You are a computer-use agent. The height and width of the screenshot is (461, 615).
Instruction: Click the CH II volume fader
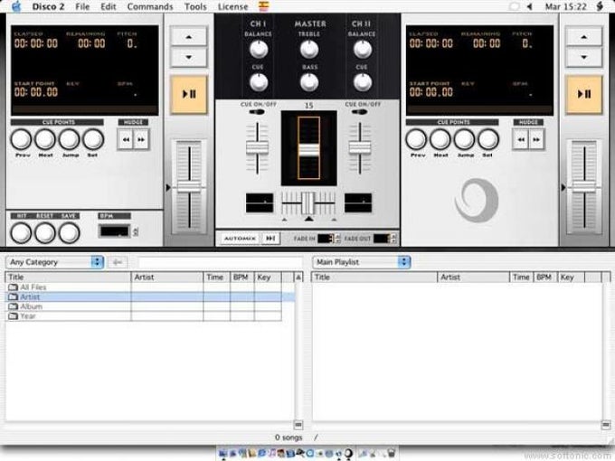point(360,147)
